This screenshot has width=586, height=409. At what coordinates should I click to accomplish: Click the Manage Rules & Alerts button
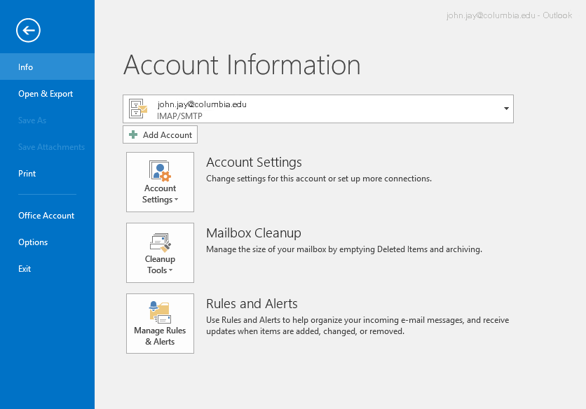pos(160,324)
